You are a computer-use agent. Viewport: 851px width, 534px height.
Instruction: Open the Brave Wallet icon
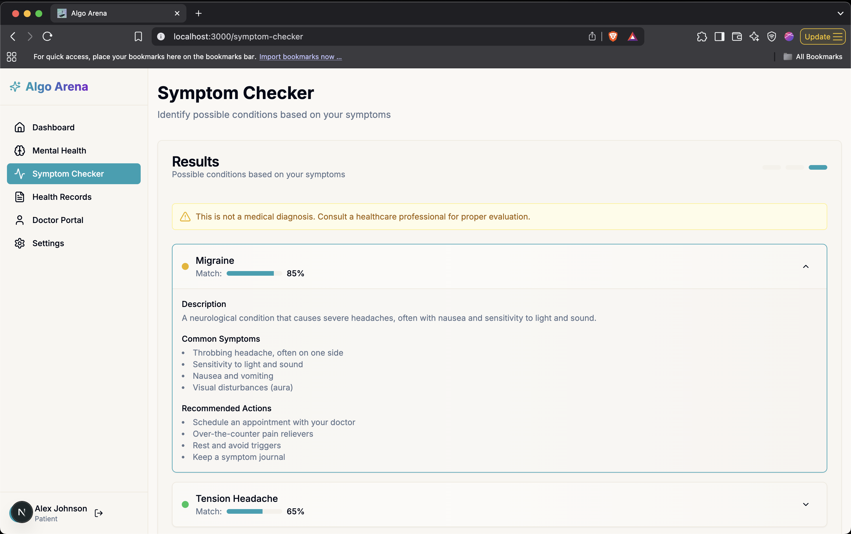(737, 36)
